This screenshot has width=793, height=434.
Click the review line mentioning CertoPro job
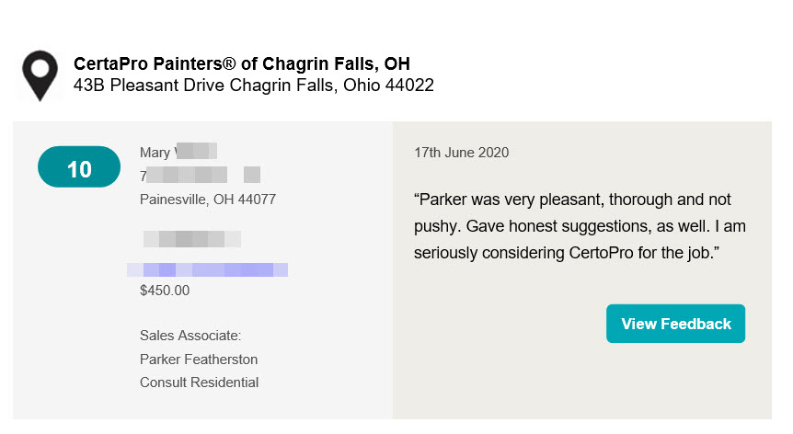[x=567, y=253]
